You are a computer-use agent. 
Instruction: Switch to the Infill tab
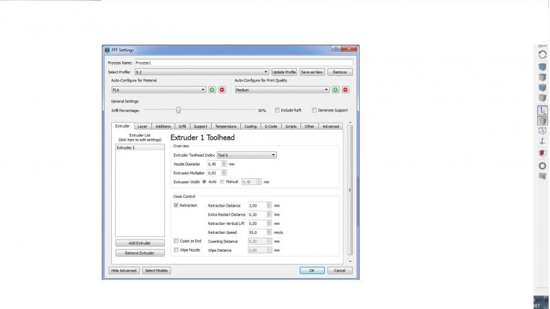[x=183, y=126]
